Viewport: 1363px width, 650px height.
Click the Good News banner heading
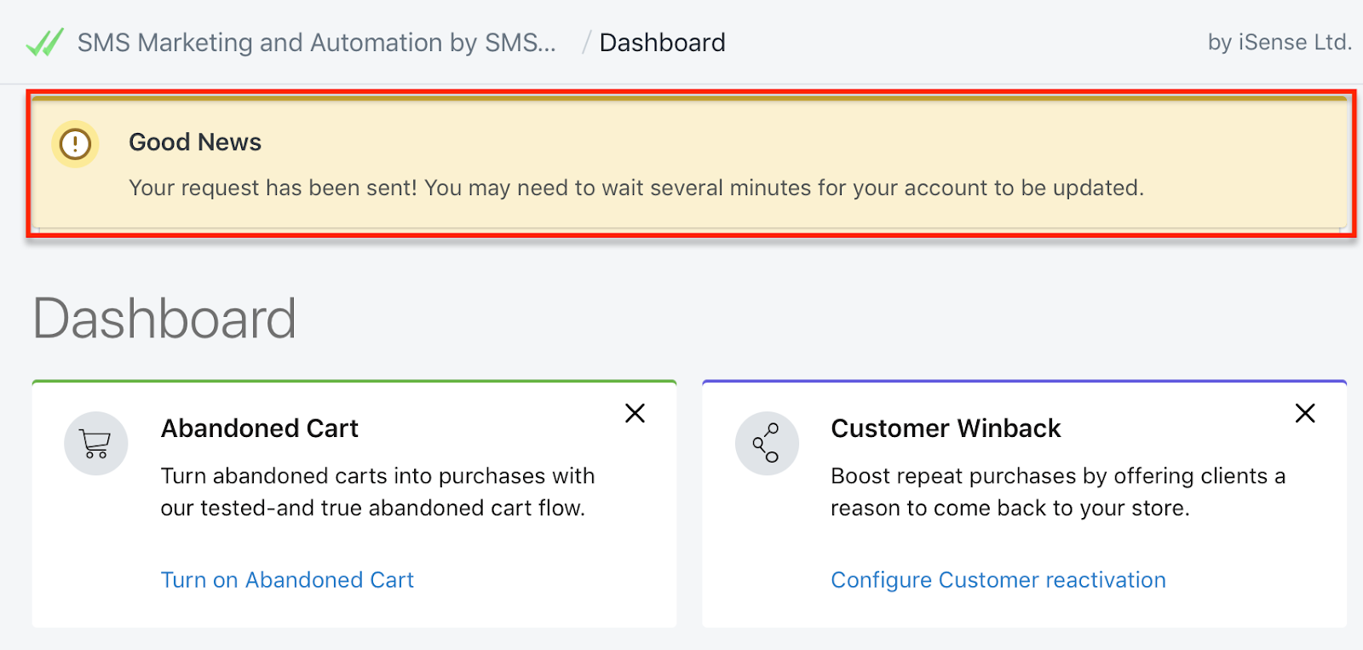(x=195, y=141)
